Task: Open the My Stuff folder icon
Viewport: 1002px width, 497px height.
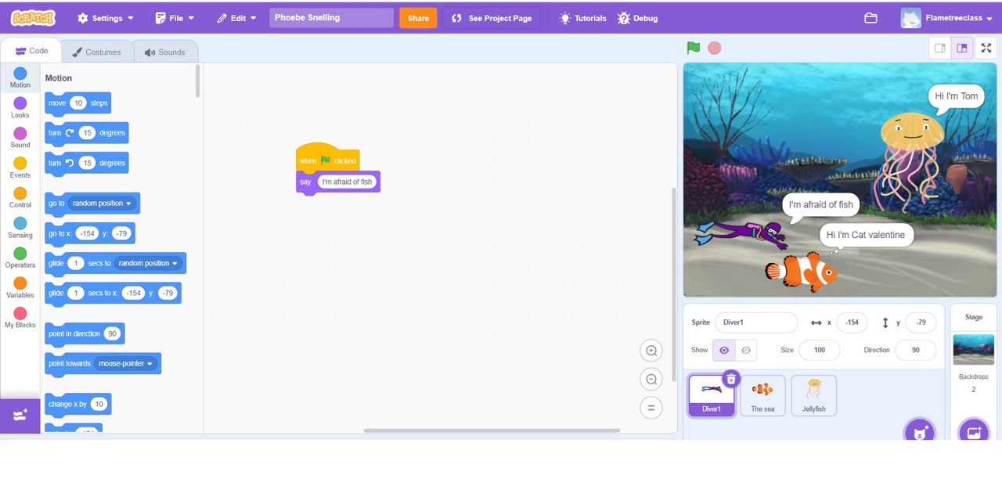Action: click(870, 18)
